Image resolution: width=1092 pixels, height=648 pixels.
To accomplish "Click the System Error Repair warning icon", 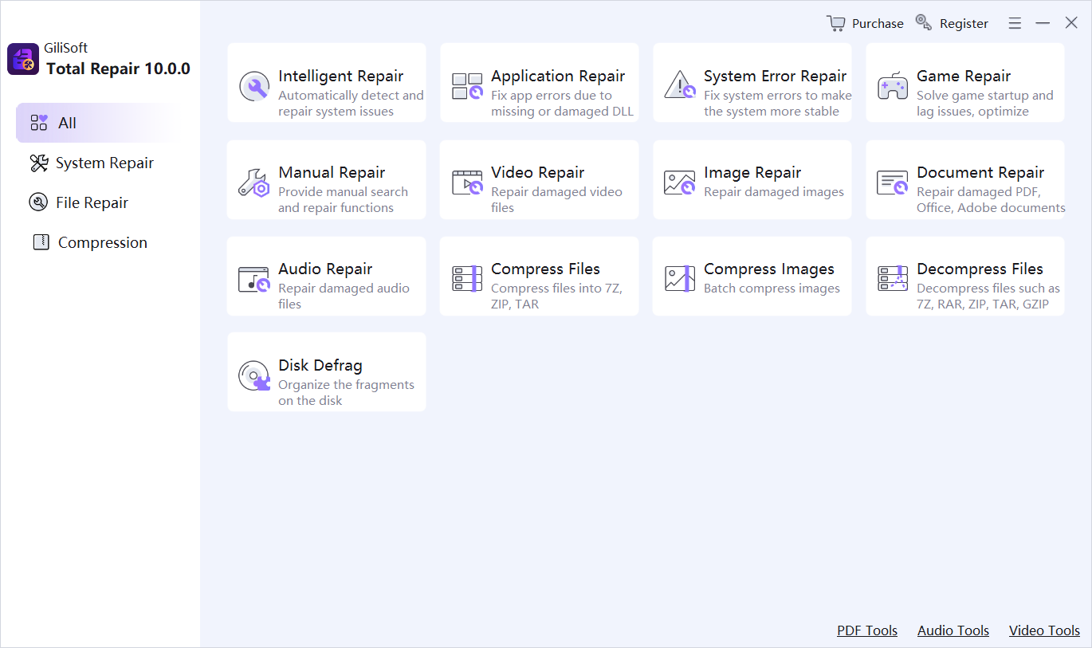I will point(680,84).
